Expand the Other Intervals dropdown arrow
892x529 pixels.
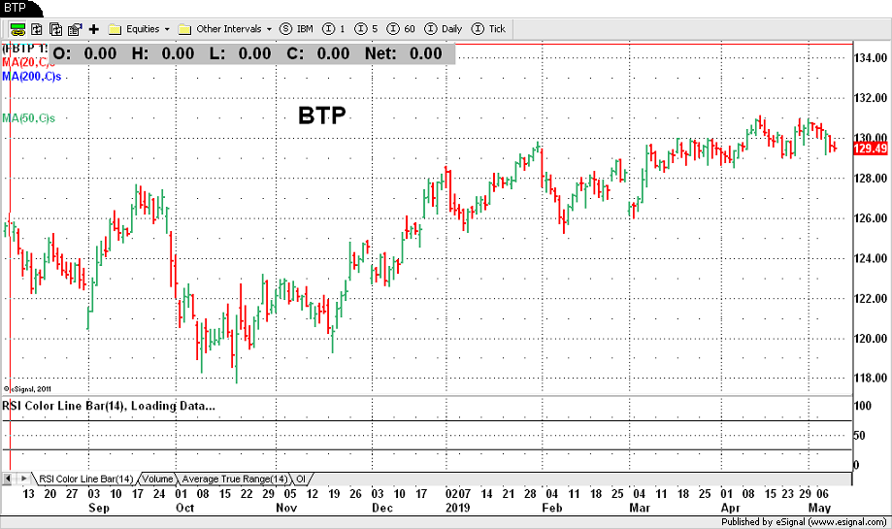click(269, 29)
